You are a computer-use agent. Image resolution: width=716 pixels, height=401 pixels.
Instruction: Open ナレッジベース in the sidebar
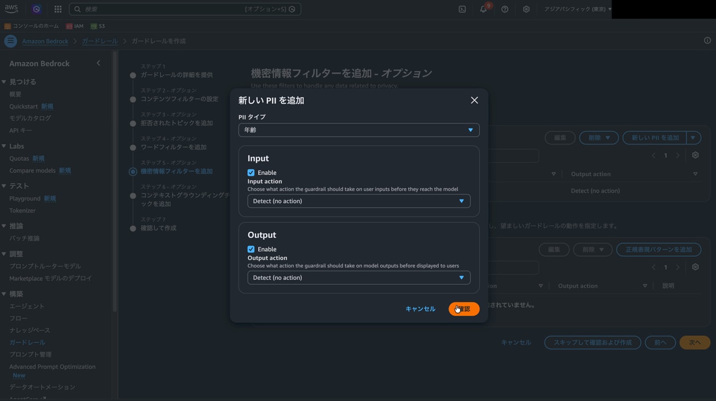[30, 331]
